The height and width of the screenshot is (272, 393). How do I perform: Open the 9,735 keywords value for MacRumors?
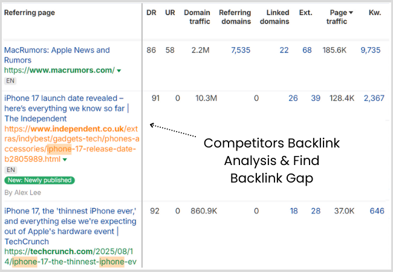click(371, 50)
